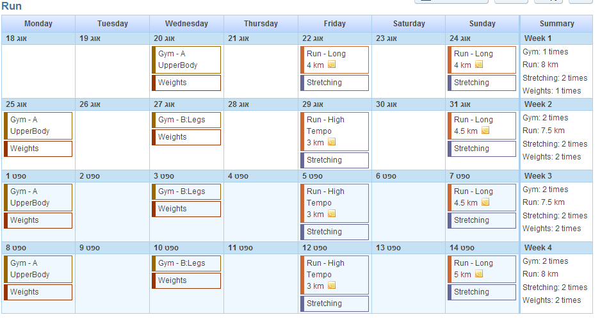The height and width of the screenshot is (324, 600).
Task: Select Stretching entry on Sunday Sep 14
Action: pyautogui.click(x=482, y=292)
